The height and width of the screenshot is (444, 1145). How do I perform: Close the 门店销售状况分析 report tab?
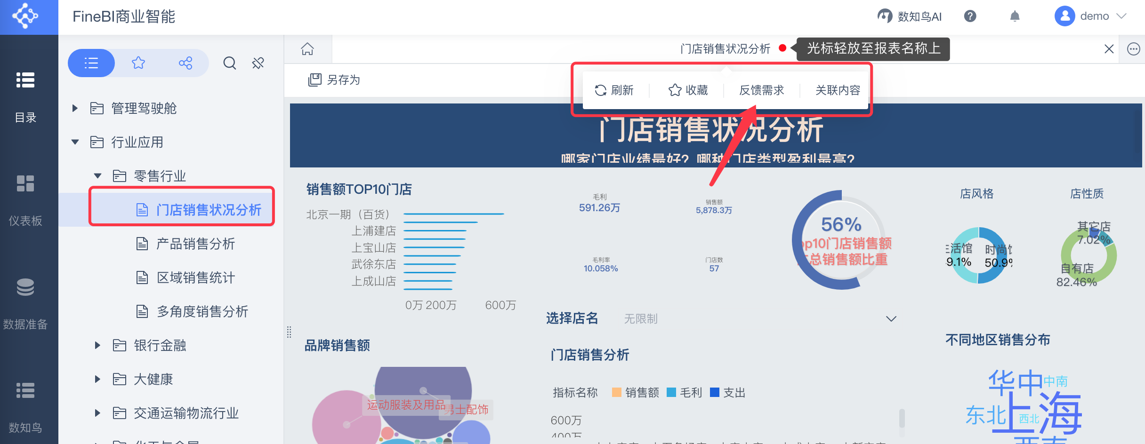point(1109,49)
